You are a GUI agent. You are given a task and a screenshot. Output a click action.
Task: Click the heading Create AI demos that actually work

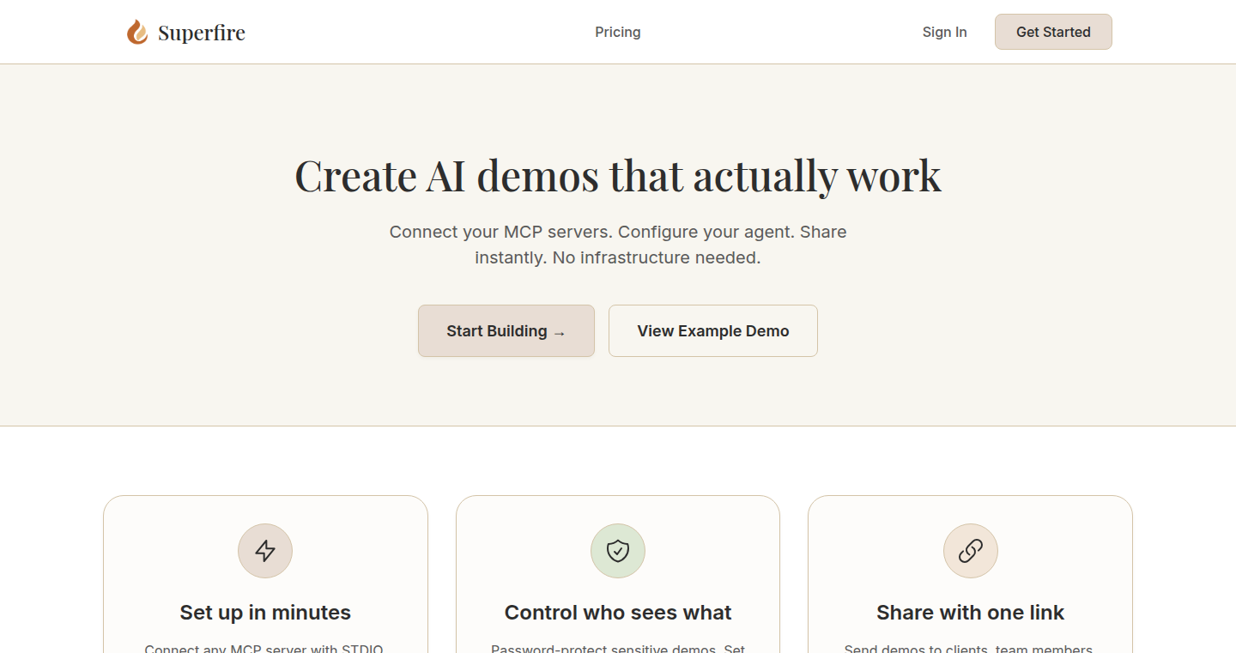point(618,175)
